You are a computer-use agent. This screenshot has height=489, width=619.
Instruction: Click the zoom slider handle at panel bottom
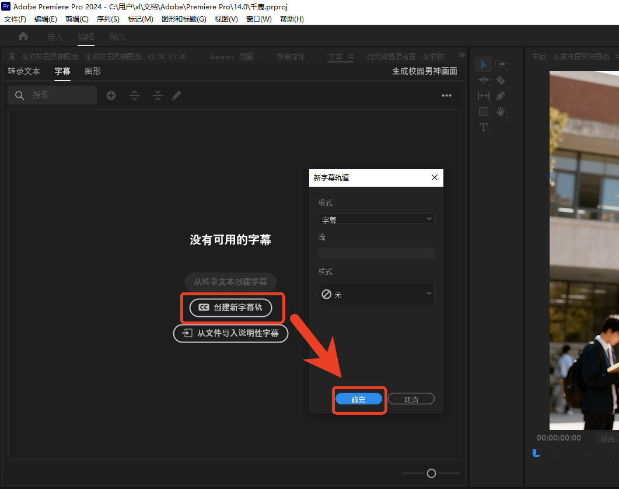(431, 473)
